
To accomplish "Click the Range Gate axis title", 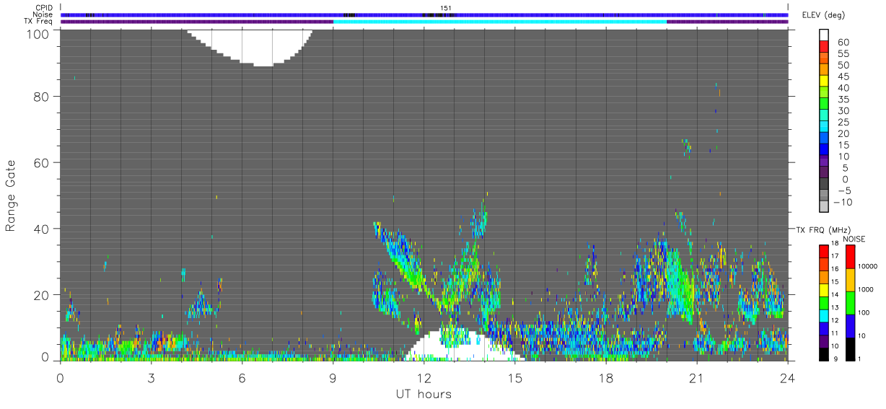I will [11, 195].
